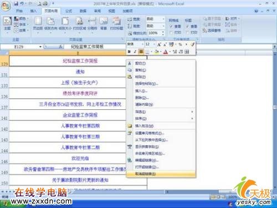Switch to the Insert (插入) ribbon tab

[x=33, y=11]
